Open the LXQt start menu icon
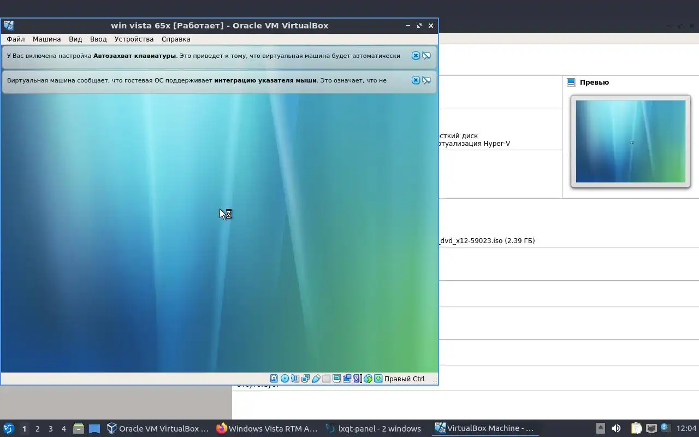This screenshot has height=437, width=699. tap(9, 429)
